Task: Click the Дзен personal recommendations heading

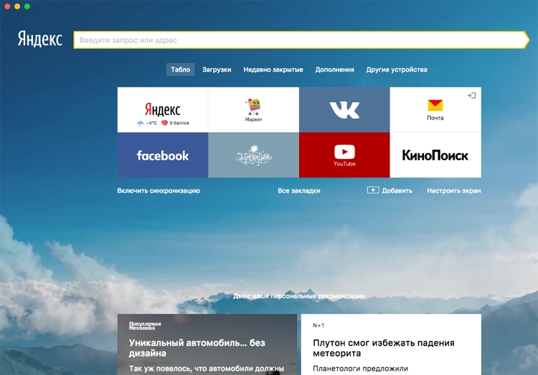Action: [x=299, y=296]
